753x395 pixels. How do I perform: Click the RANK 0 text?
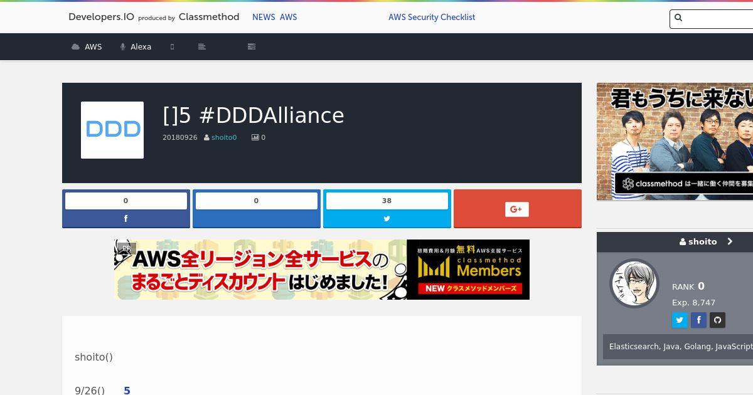coord(688,287)
